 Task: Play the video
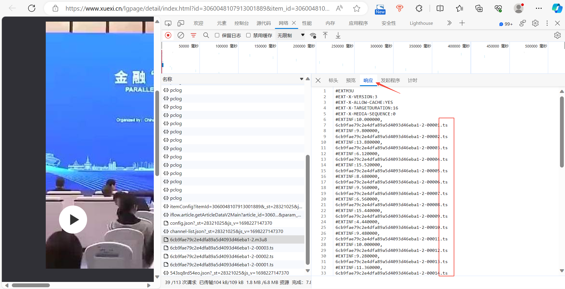point(73,220)
